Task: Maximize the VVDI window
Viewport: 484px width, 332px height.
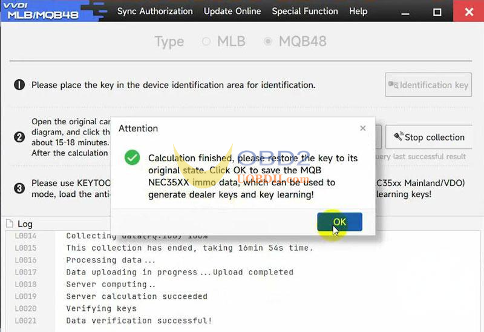Action: click(437, 12)
